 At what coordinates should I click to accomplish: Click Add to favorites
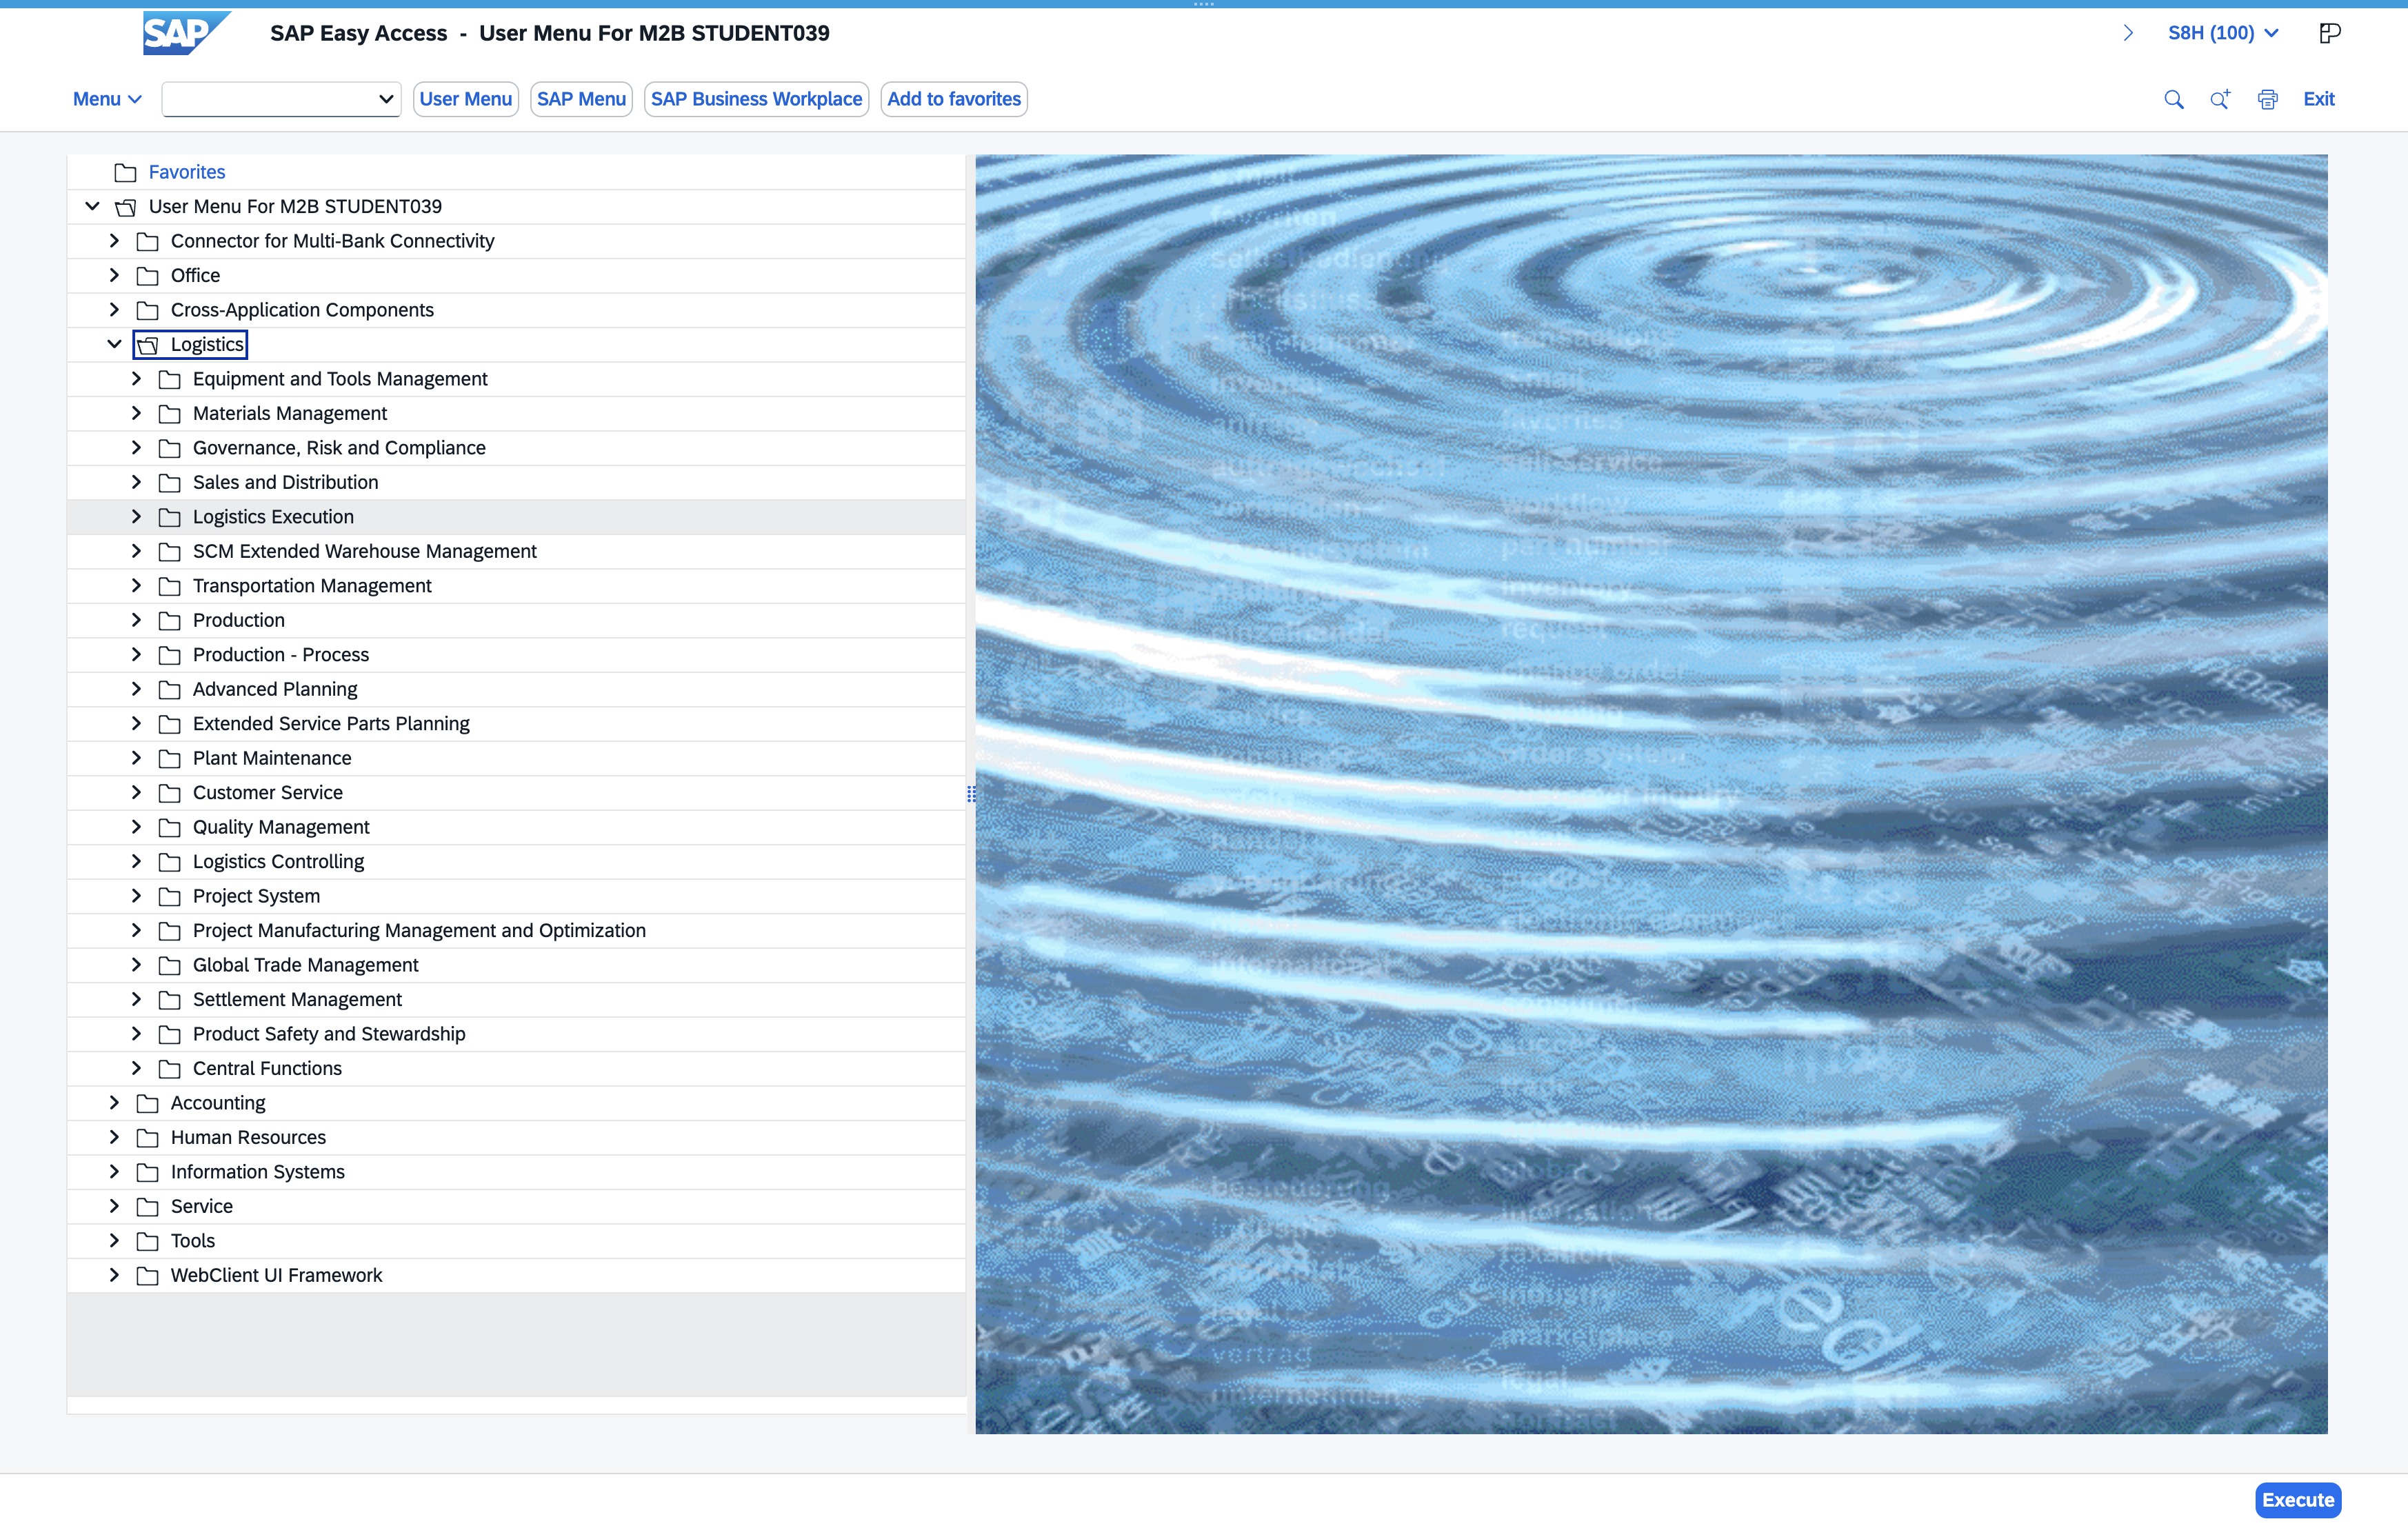[x=954, y=99]
